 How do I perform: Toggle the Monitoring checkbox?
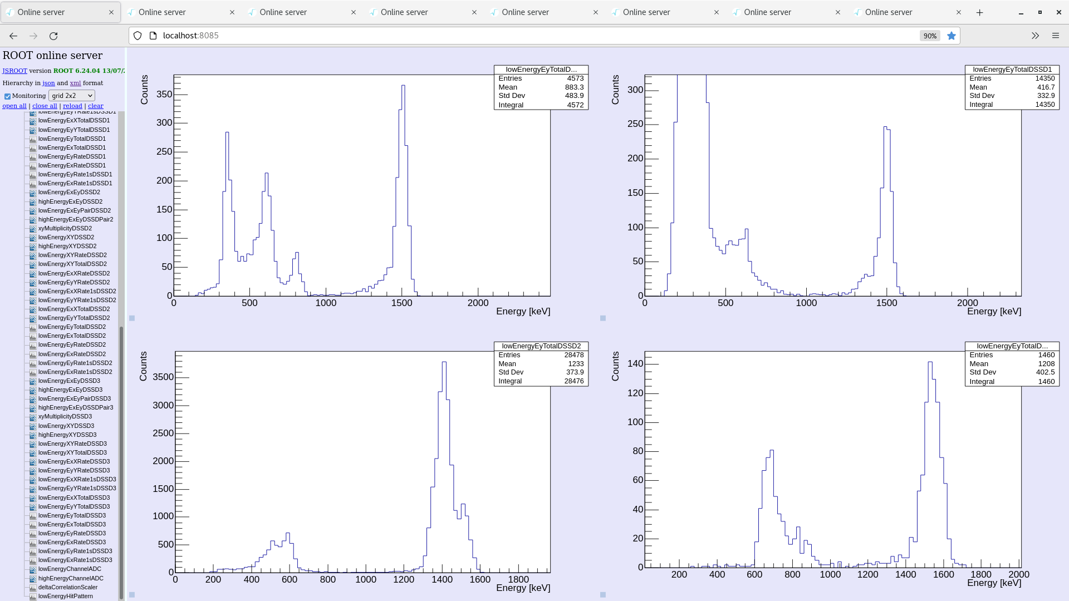[8, 96]
